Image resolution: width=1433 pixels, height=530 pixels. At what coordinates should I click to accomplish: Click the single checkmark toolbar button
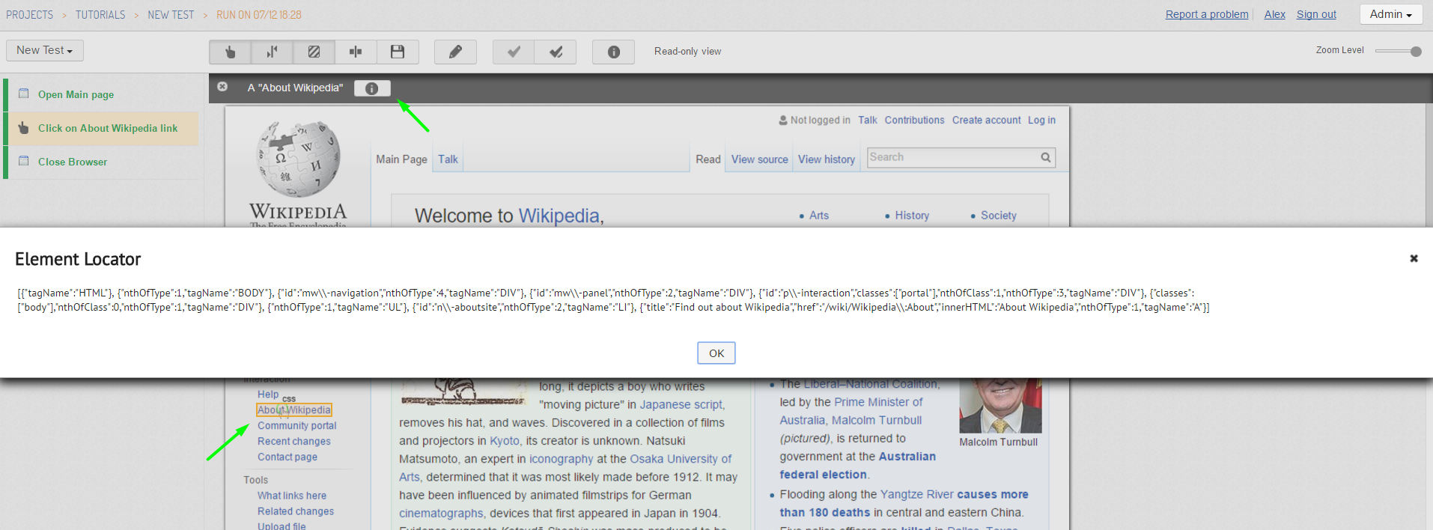click(514, 52)
